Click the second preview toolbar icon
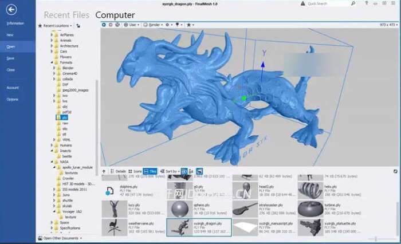The image size is (401, 244). click(111, 25)
